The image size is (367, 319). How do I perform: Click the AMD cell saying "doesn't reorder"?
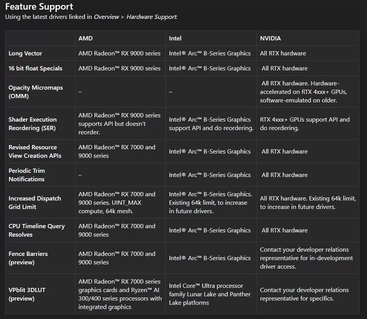[119, 124]
